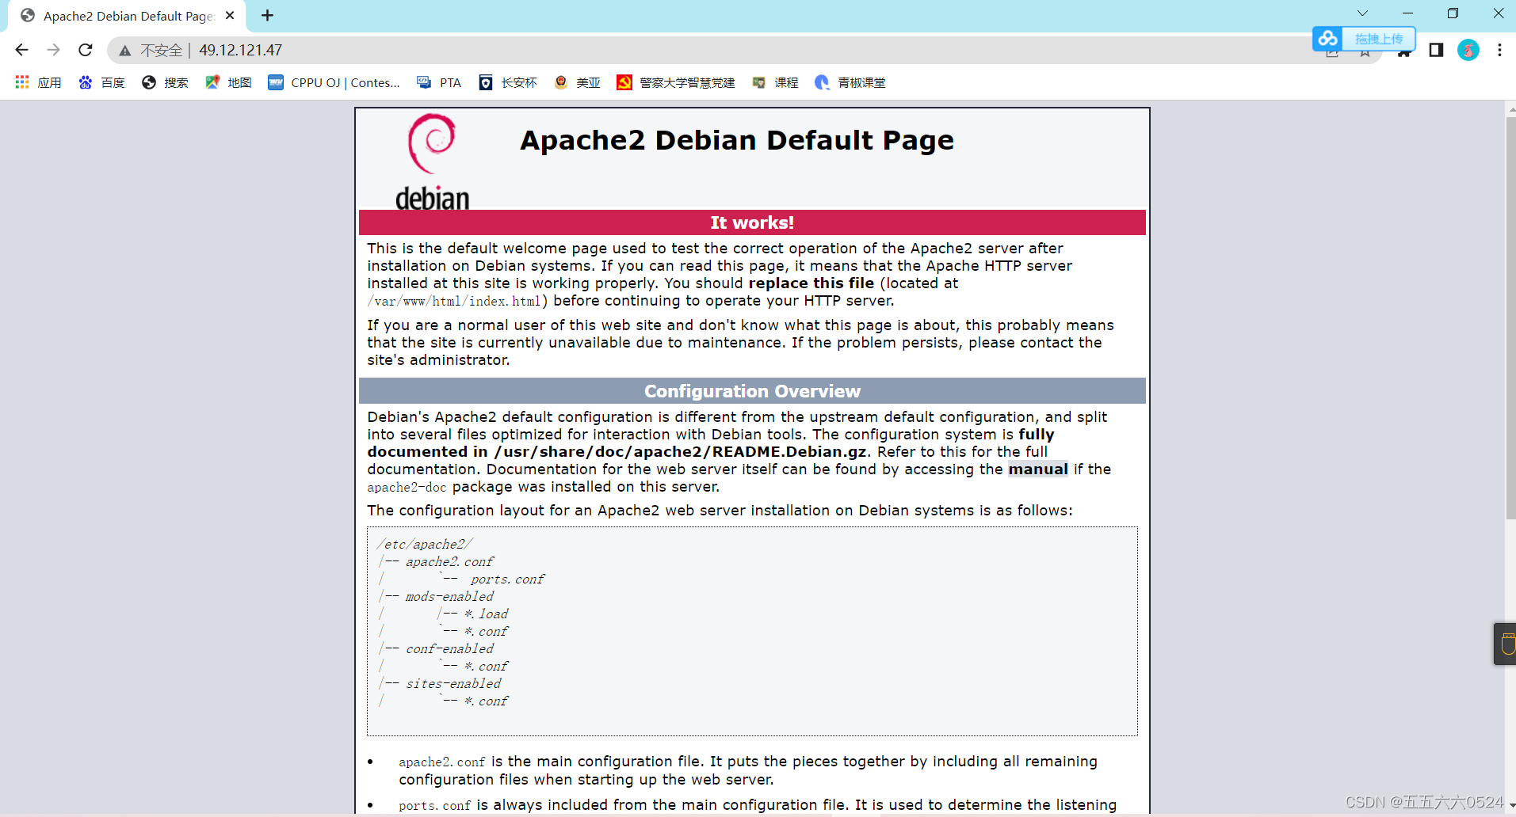The image size is (1516, 817).
Task: Click conf-enabled in the directory tree
Action: pos(449,648)
